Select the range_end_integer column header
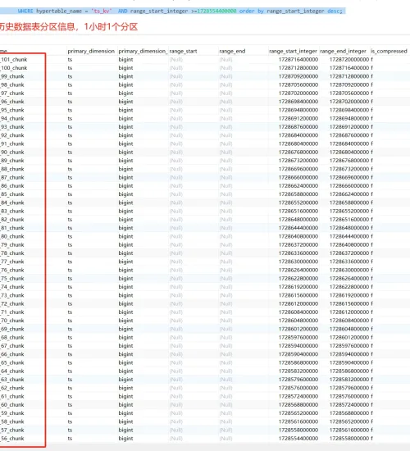This screenshot has width=410, height=451. click(343, 51)
